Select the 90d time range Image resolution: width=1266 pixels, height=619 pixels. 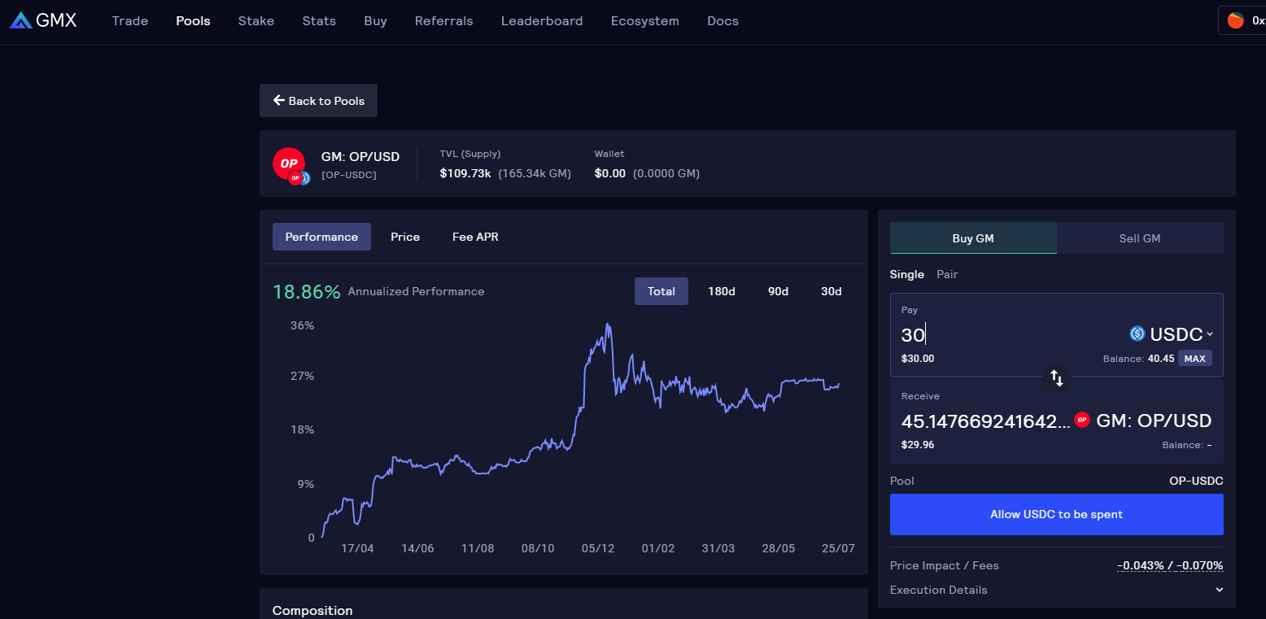[x=779, y=291]
